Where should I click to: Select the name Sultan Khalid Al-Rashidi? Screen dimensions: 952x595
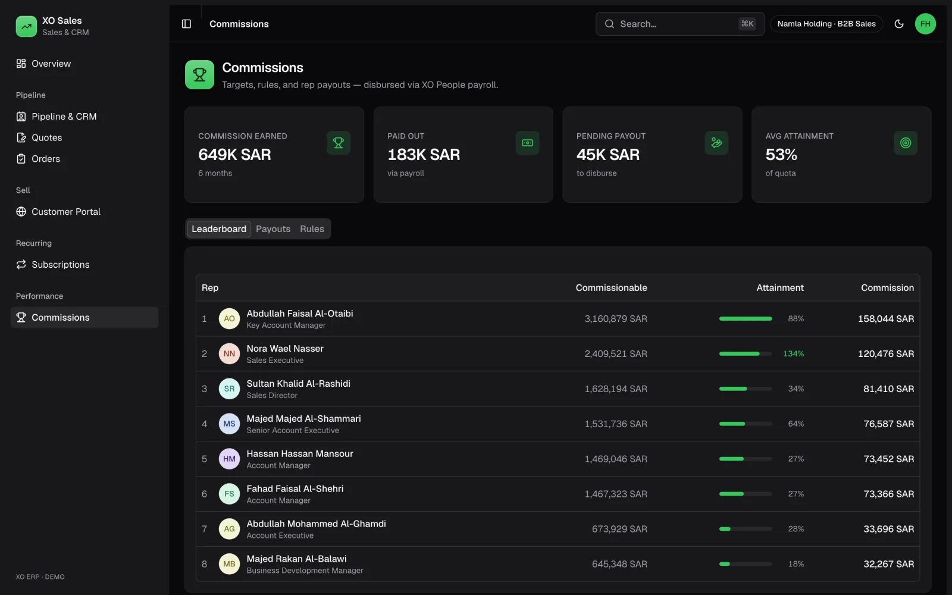coord(299,384)
